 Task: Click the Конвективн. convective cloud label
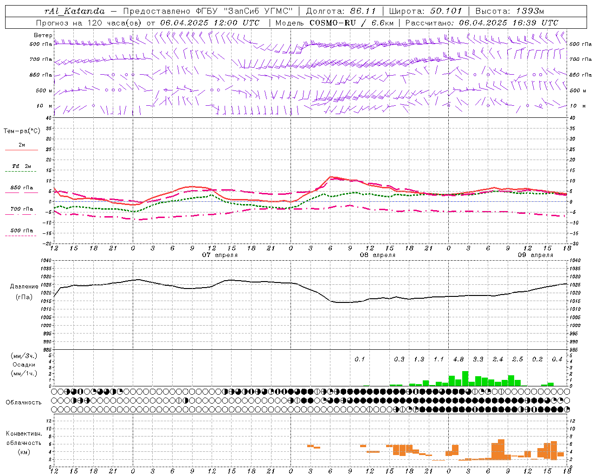tap(24, 434)
